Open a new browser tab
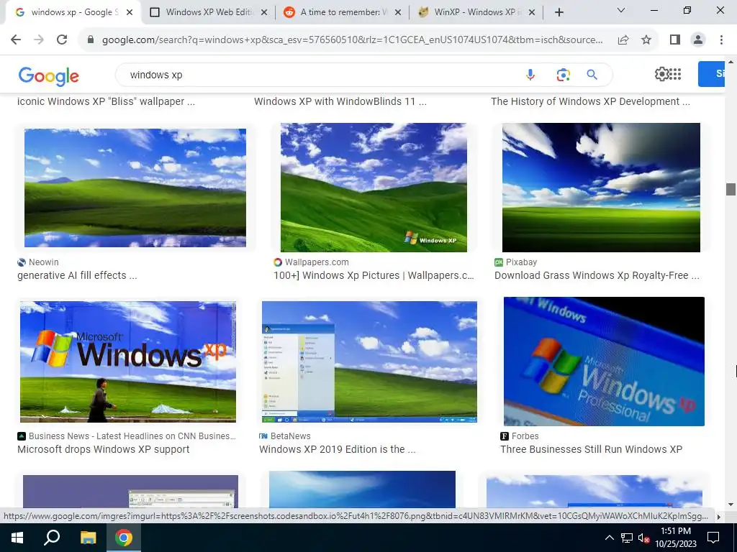The image size is (737, 552). [x=559, y=13]
